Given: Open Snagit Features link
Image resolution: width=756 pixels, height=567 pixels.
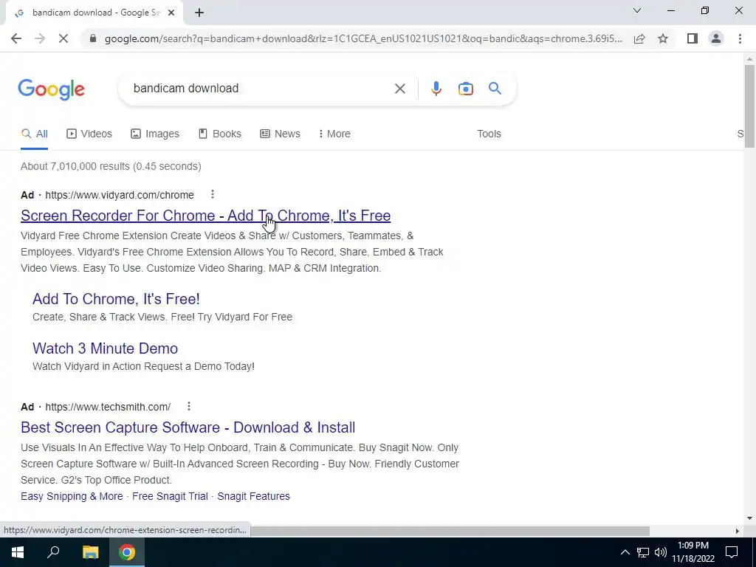Looking at the screenshot, I should pyautogui.click(x=254, y=496).
